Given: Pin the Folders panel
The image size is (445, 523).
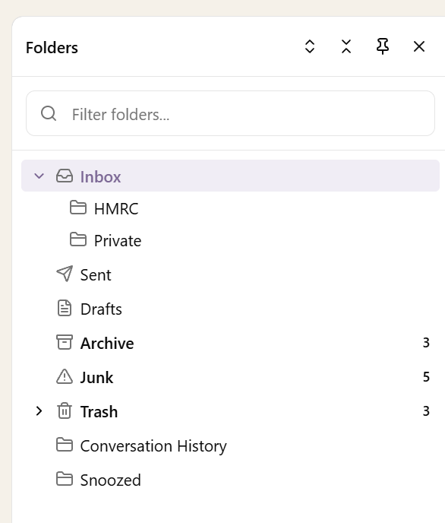Looking at the screenshot, I should (383, 46).
